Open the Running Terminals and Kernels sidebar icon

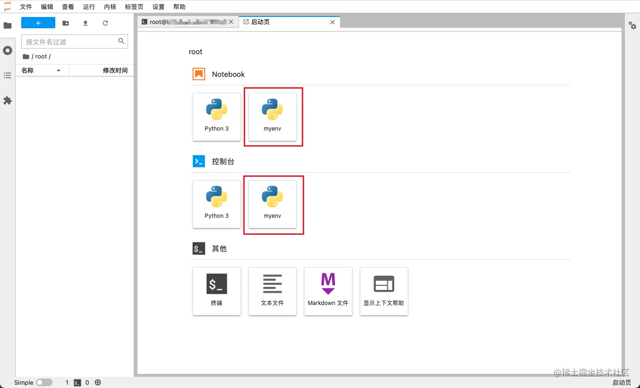click(8, 50)
